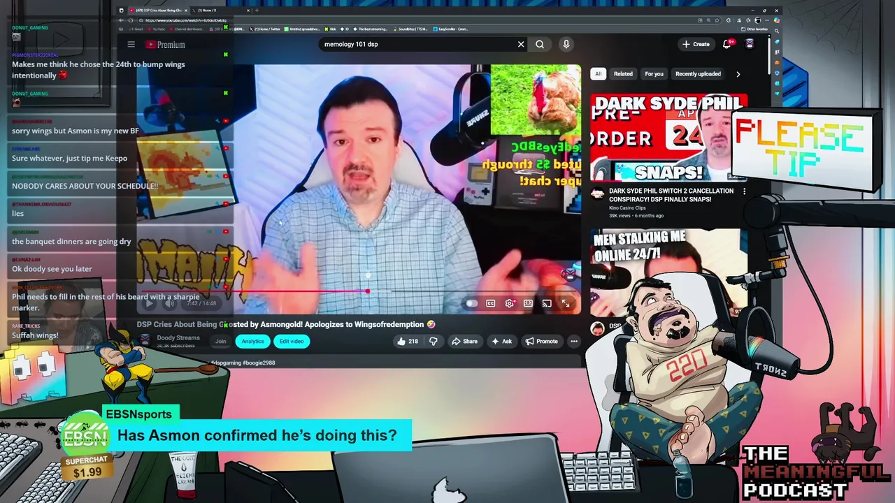895x503 pixels.
Task: Click chat message 'NOBODY CARES ABOUT YOUR SCHEDULE!!'
Action: (x=85, y=186)
